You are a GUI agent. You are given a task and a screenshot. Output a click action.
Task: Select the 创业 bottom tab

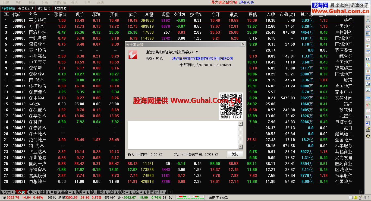43,192
